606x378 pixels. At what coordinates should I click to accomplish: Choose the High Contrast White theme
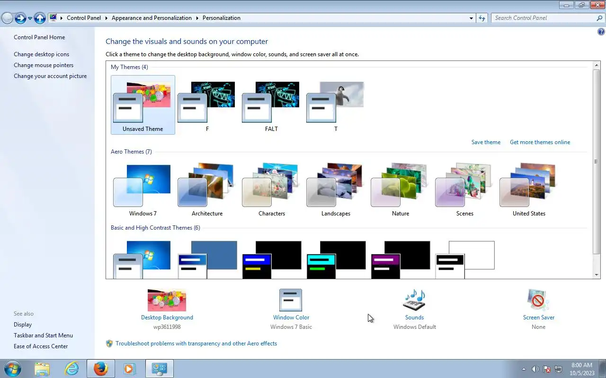[x=464, y=259]
